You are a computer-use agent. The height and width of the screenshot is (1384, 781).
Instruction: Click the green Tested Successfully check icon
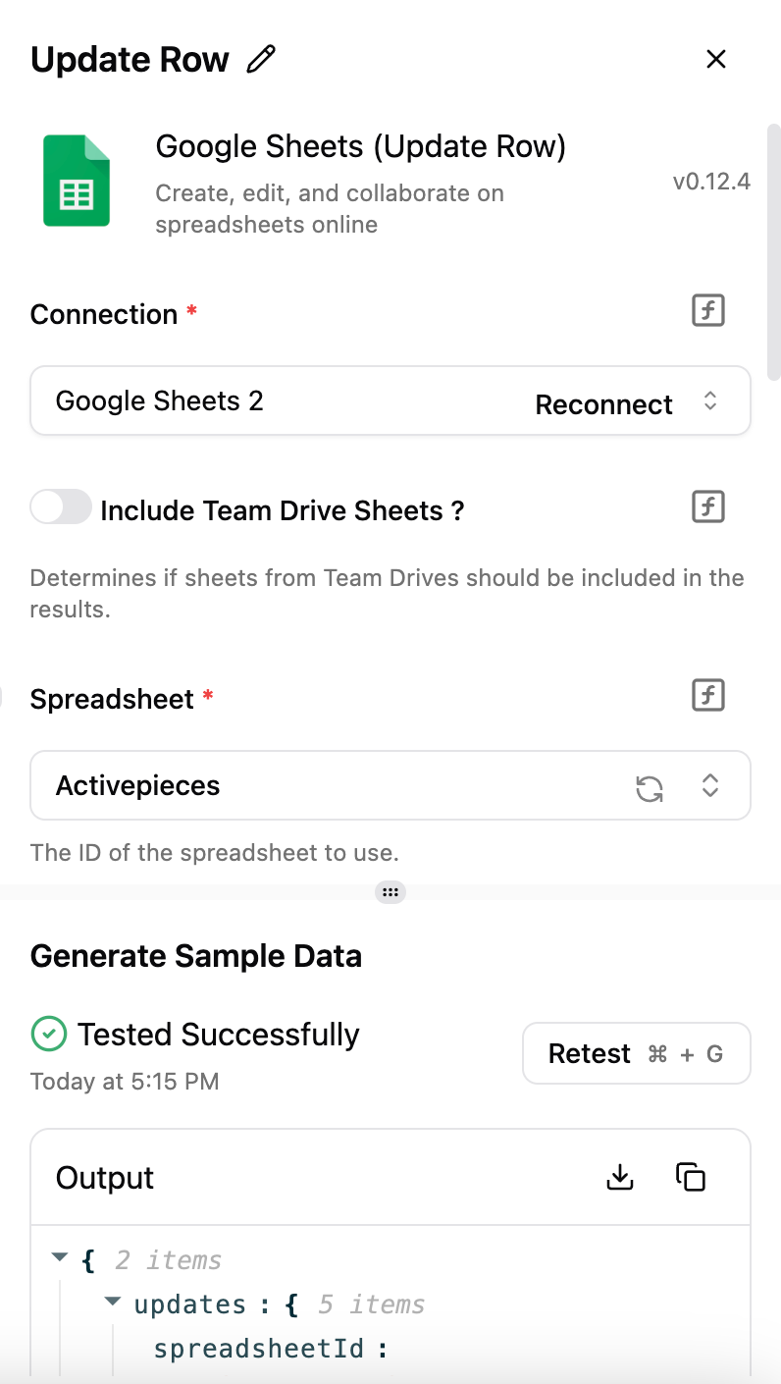click(x=49, y=1034)
